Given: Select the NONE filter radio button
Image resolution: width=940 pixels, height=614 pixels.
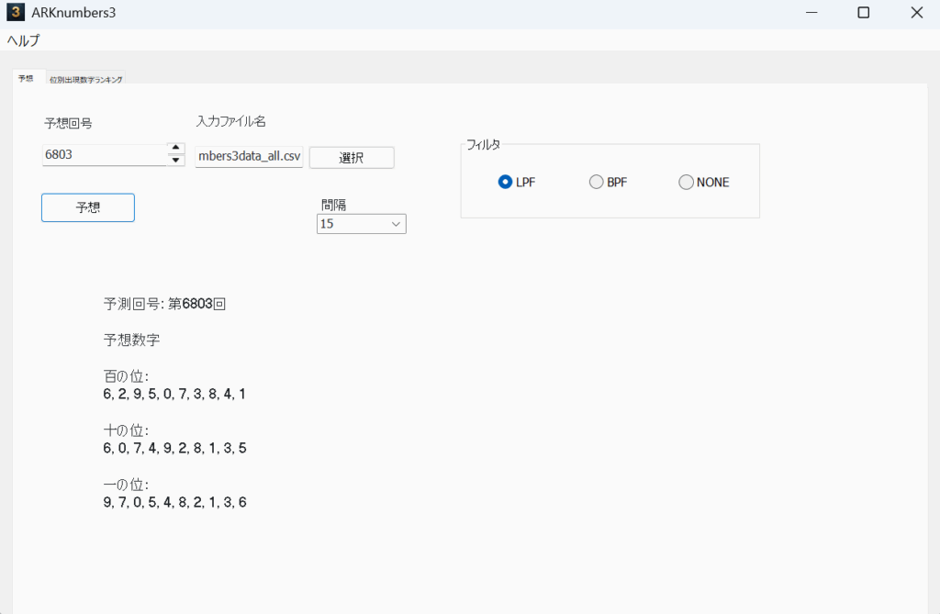Looking at the screenshot, I should (686, 183).
